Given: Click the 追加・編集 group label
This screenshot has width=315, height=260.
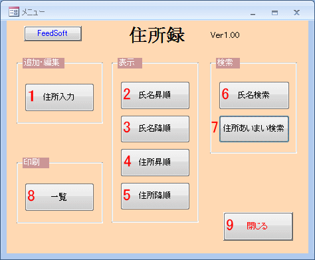Looking at the screenshot, I should (x=43, y=63).
